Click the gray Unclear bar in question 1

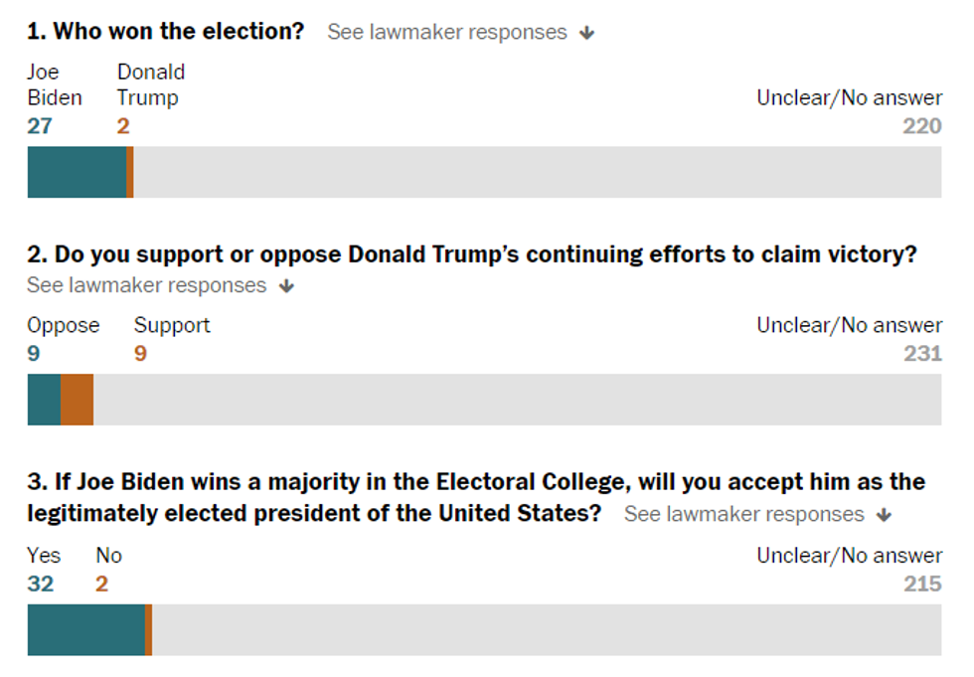pyautogui.click(x=537, y=173)
